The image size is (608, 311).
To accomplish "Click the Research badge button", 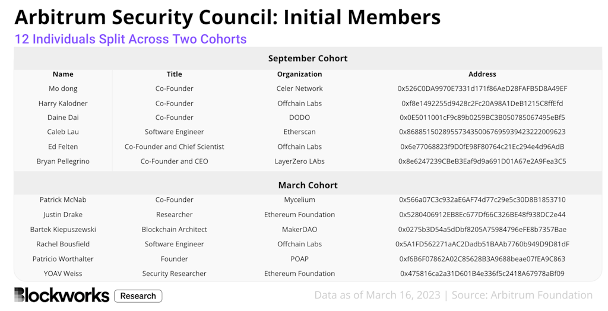I will pos(138,296).
